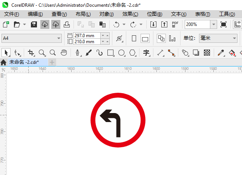Image resolution: width=242 pixels, height=175 pixels.
Task: Increase page width with up stepper
Action: 107,36
